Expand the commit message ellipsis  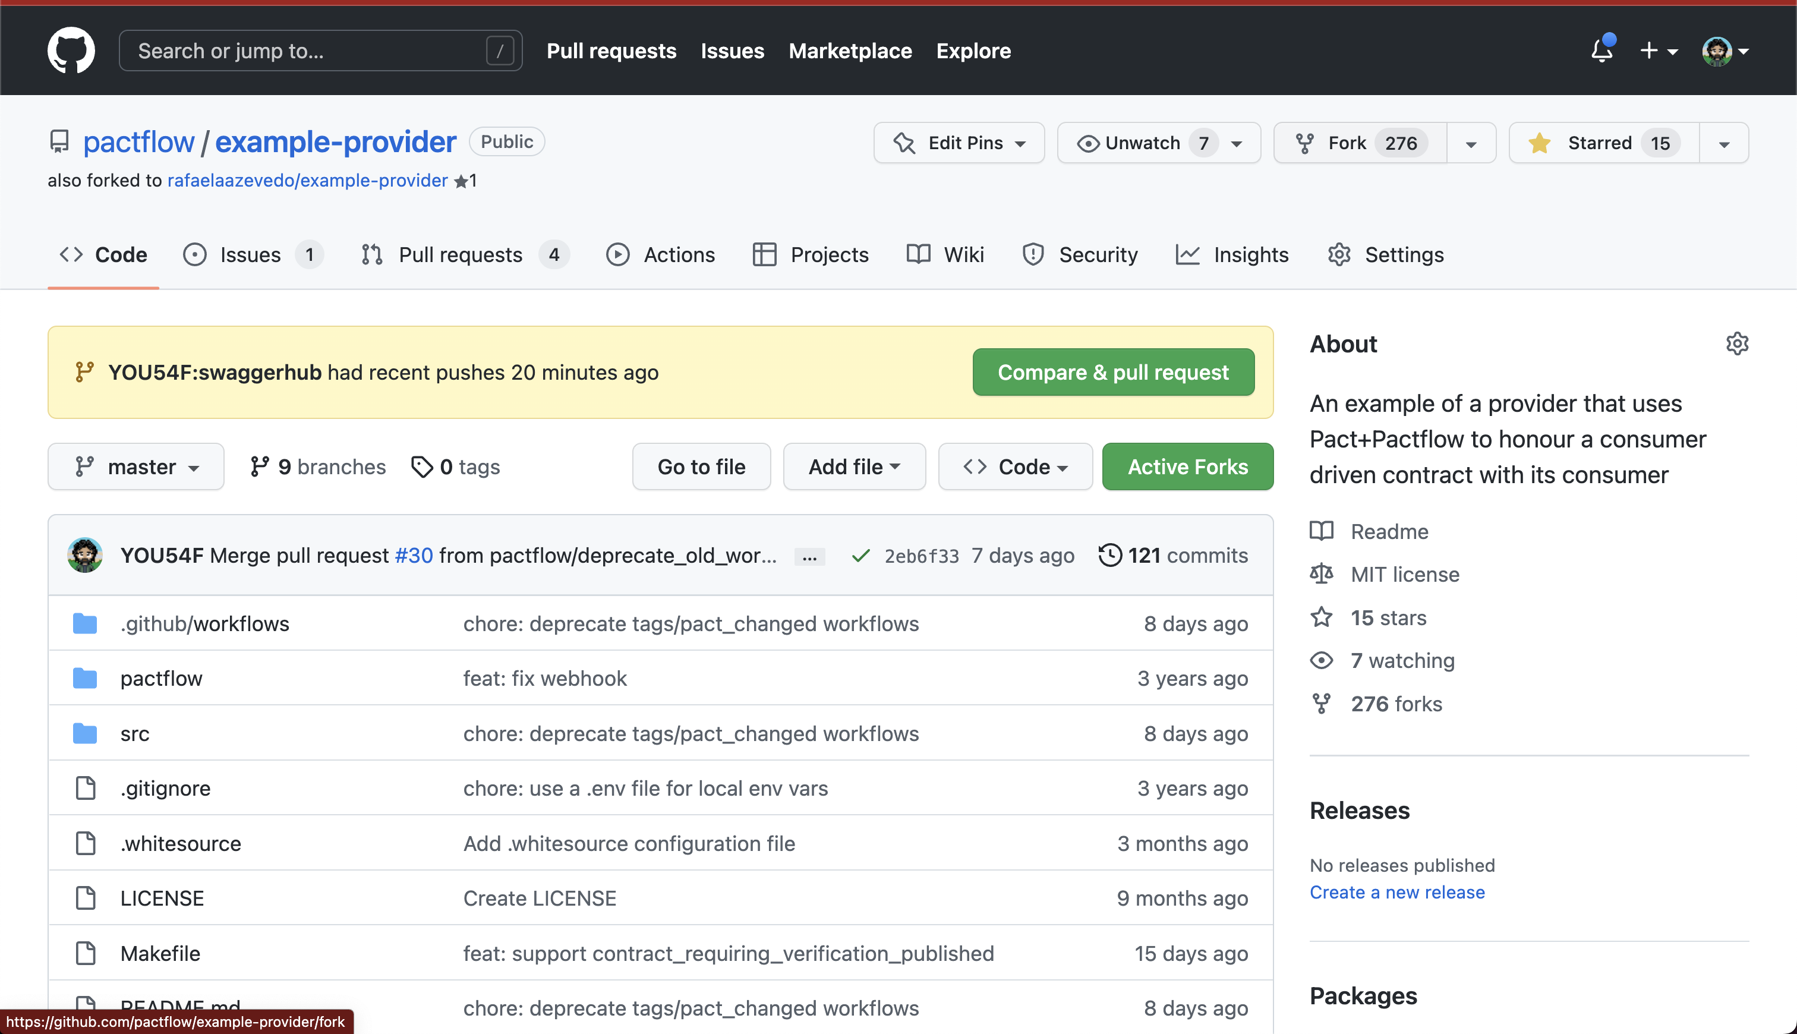[809, 556]
